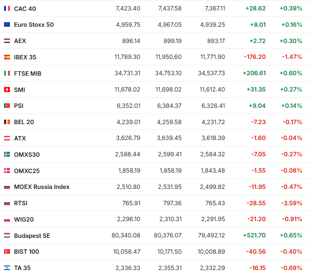
Task: Open the Euro Stoxx 50 index page
Action: point(34,25)
